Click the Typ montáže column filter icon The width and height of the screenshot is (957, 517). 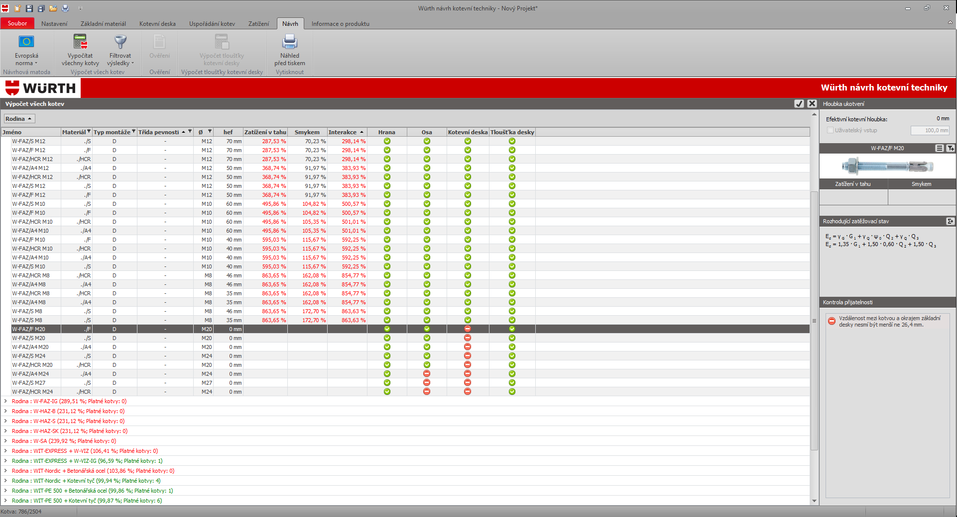134,132
